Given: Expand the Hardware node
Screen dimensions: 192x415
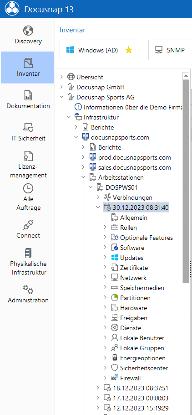Looking at the screenshot, I should tap(106, 308).
